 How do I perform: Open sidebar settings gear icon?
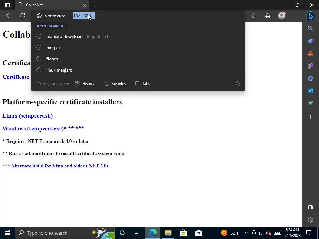click(311, 220)
